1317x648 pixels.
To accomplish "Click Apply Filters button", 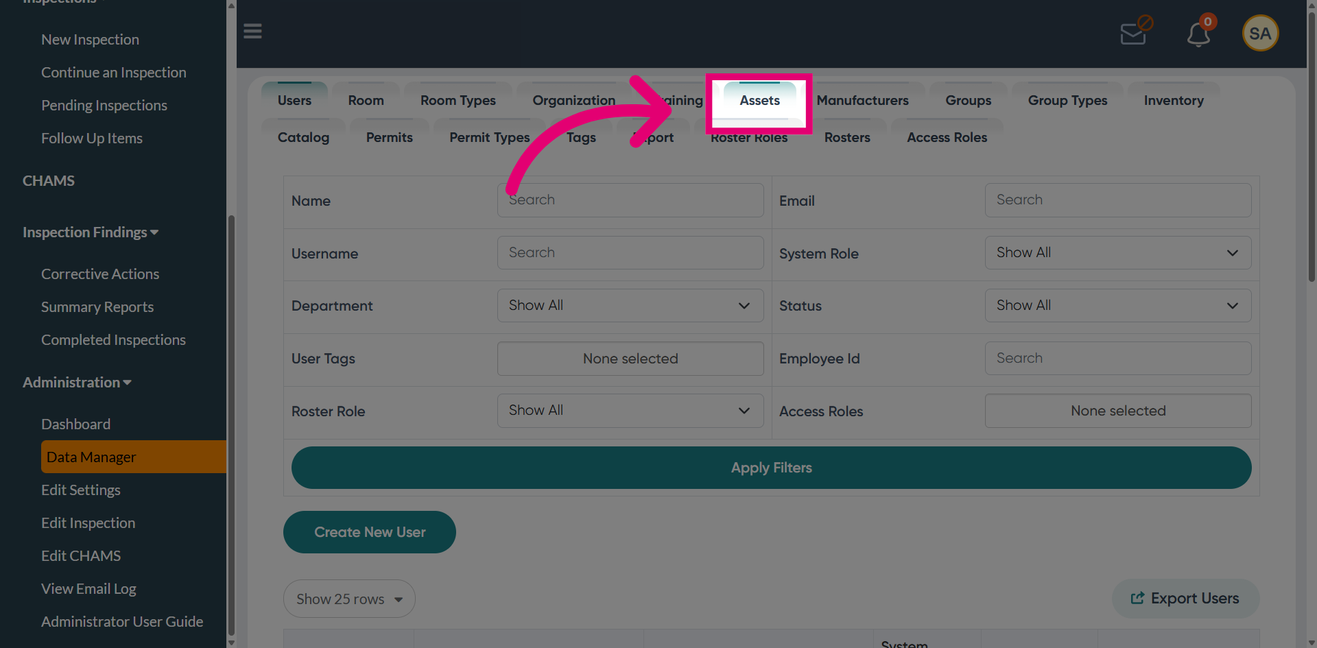I will [771, 468].
